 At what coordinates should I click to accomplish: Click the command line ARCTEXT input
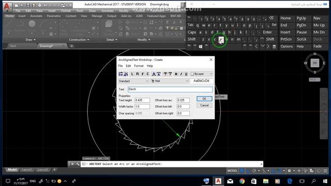click(171, 164)
